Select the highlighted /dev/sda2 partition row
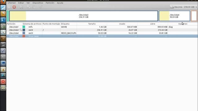The width and height of the screenshot is (198, 111). tap(102, 36)
